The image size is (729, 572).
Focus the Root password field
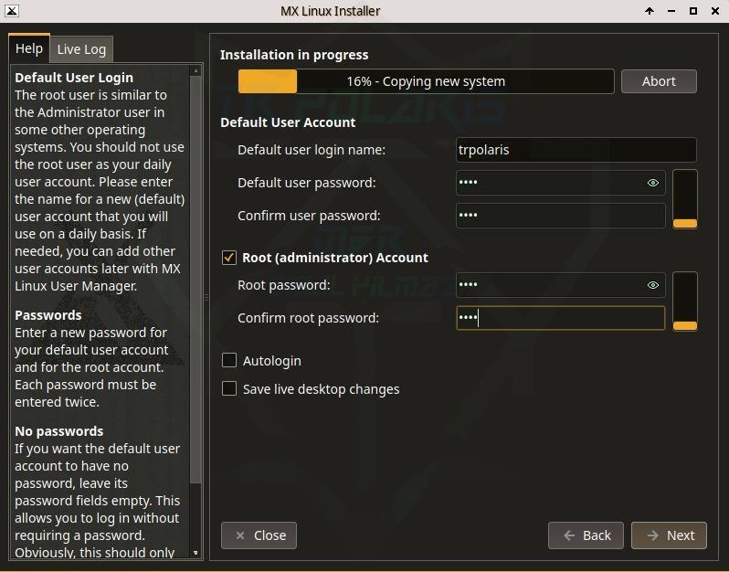click(x=560, y=285)
